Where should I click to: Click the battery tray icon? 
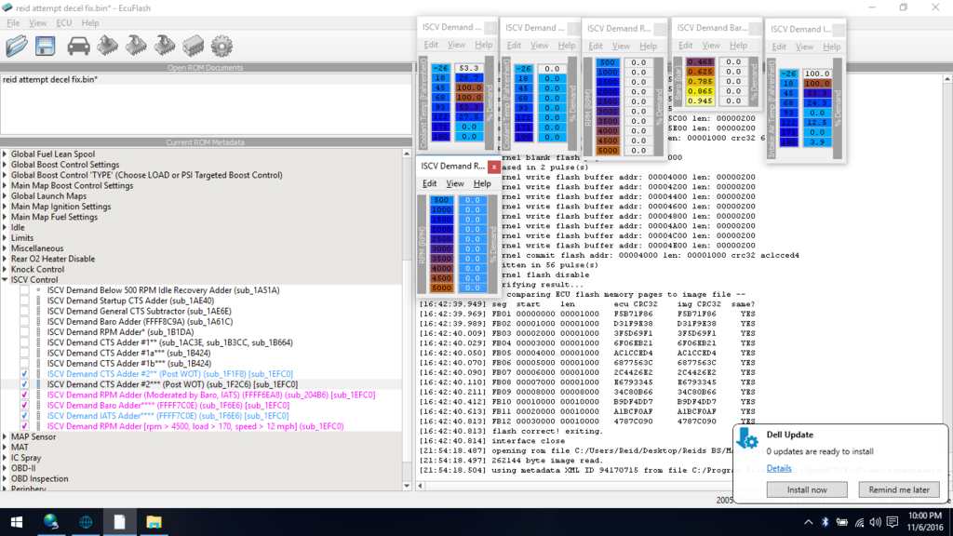click(841, 522)
